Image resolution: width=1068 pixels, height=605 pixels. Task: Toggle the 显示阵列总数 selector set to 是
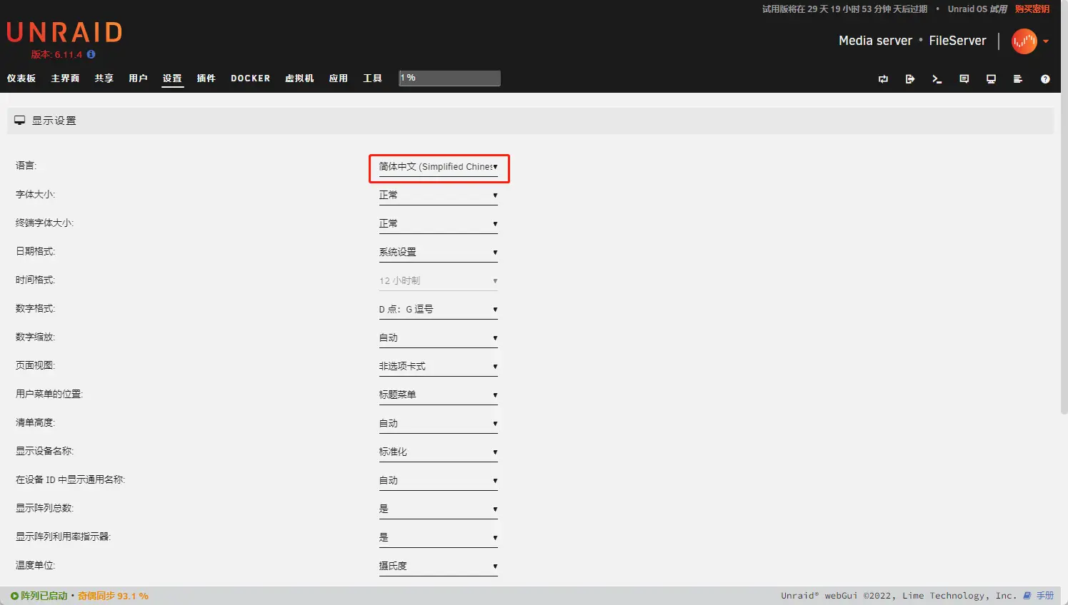point(438,509)
